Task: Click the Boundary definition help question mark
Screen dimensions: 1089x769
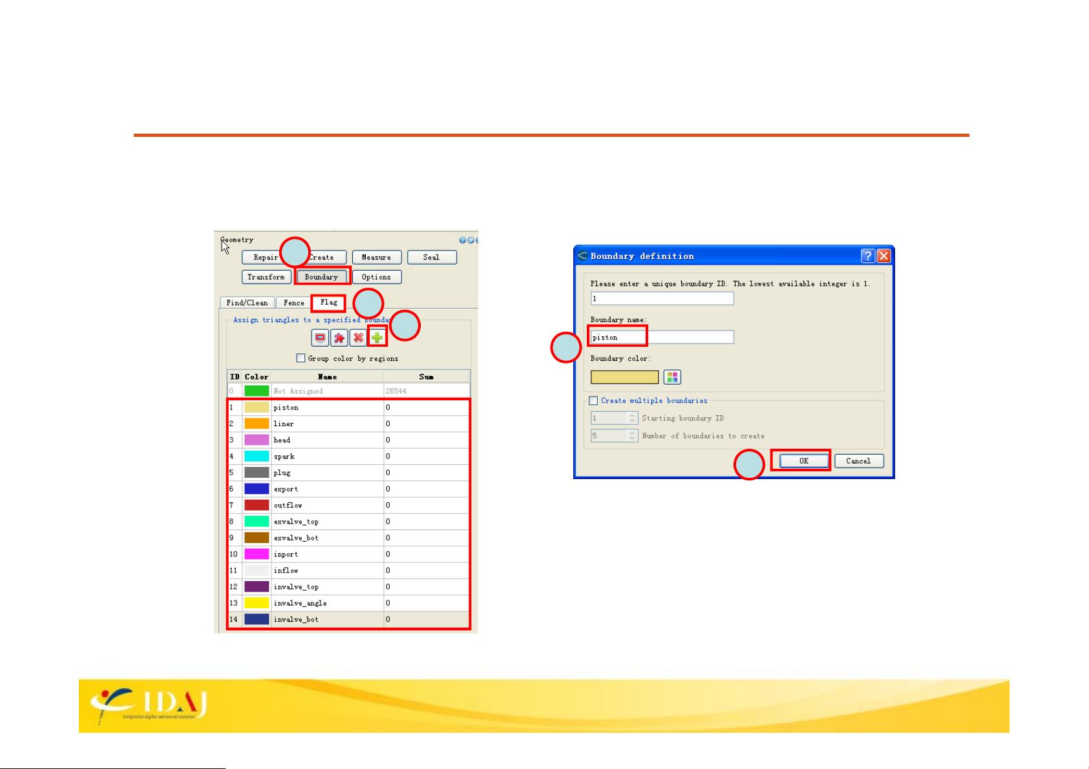Action: [x=869, y=256]
